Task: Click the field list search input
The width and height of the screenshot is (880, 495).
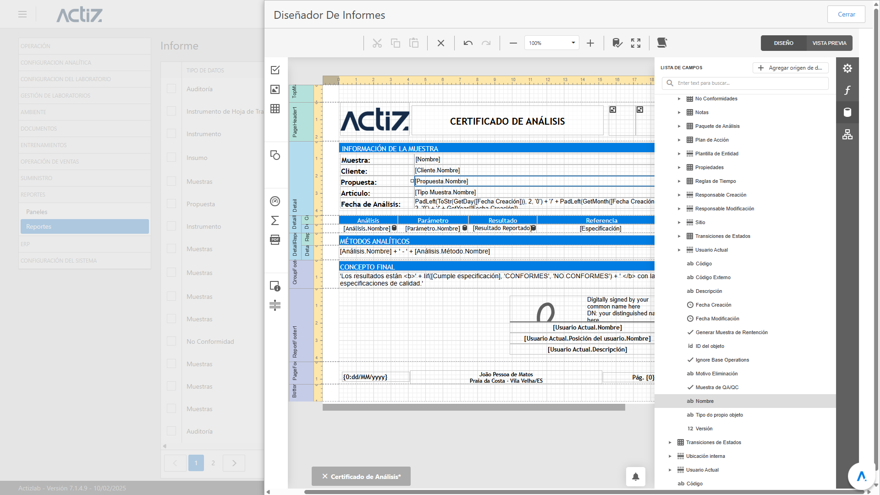Action: [x=745, y=83]
